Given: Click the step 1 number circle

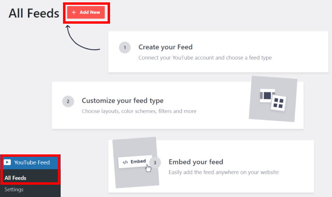Looking at the screenshot, I should click(x=125, y=47).
